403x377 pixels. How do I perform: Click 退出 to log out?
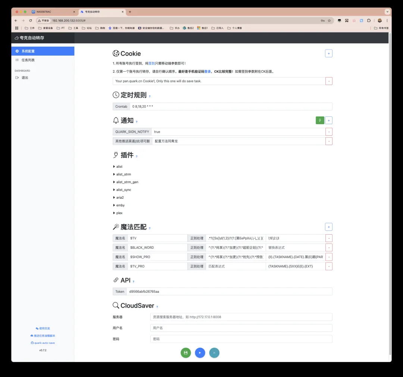[x=25, y=78]
